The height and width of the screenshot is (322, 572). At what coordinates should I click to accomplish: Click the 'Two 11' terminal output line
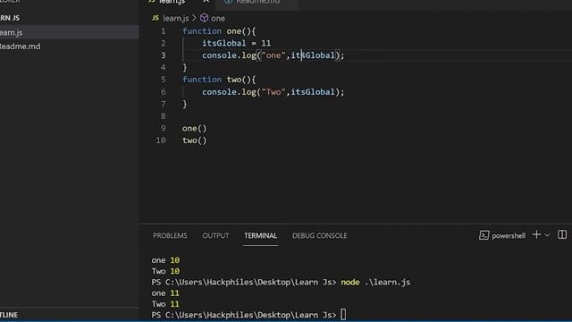pyautogui.click(x=165, y=304)
